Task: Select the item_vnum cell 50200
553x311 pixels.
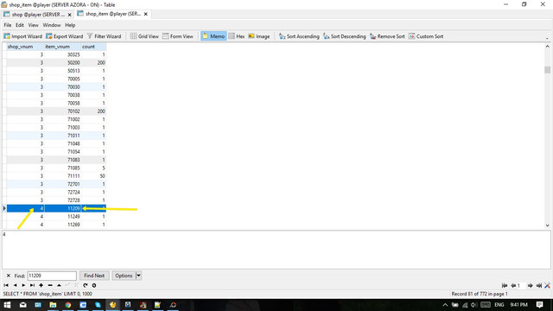Action: click(x=62, y=63)
